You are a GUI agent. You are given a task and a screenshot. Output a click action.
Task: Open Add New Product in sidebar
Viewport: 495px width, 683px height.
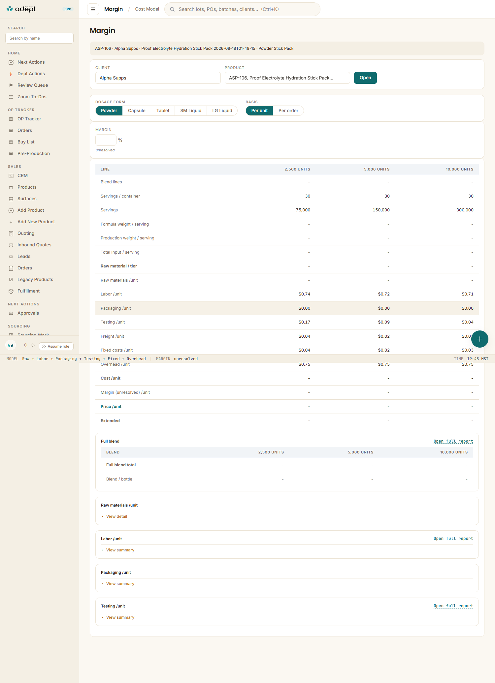[36, 222]
